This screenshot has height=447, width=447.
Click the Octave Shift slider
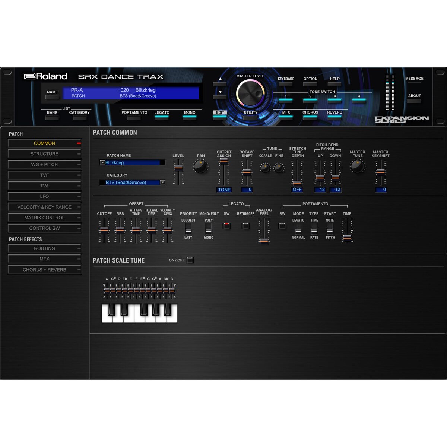click(x=247, y=172)
